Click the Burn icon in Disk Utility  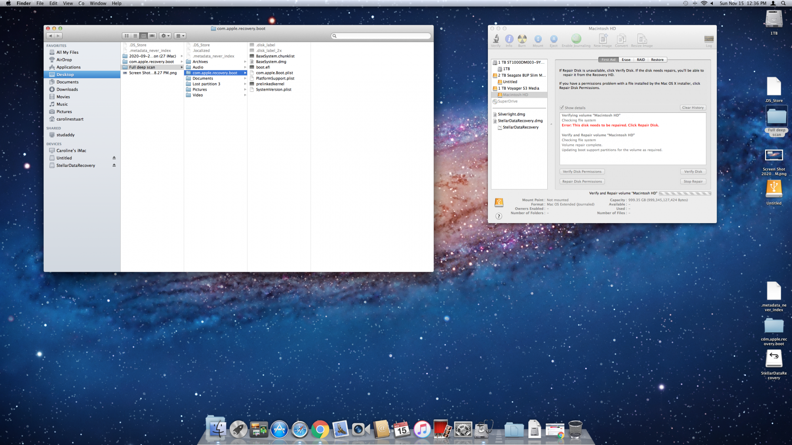[x=522, y=40]
